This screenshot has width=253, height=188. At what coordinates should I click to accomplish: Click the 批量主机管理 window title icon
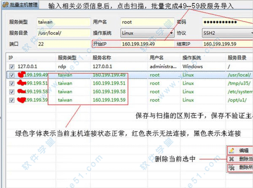pos(3,4)
